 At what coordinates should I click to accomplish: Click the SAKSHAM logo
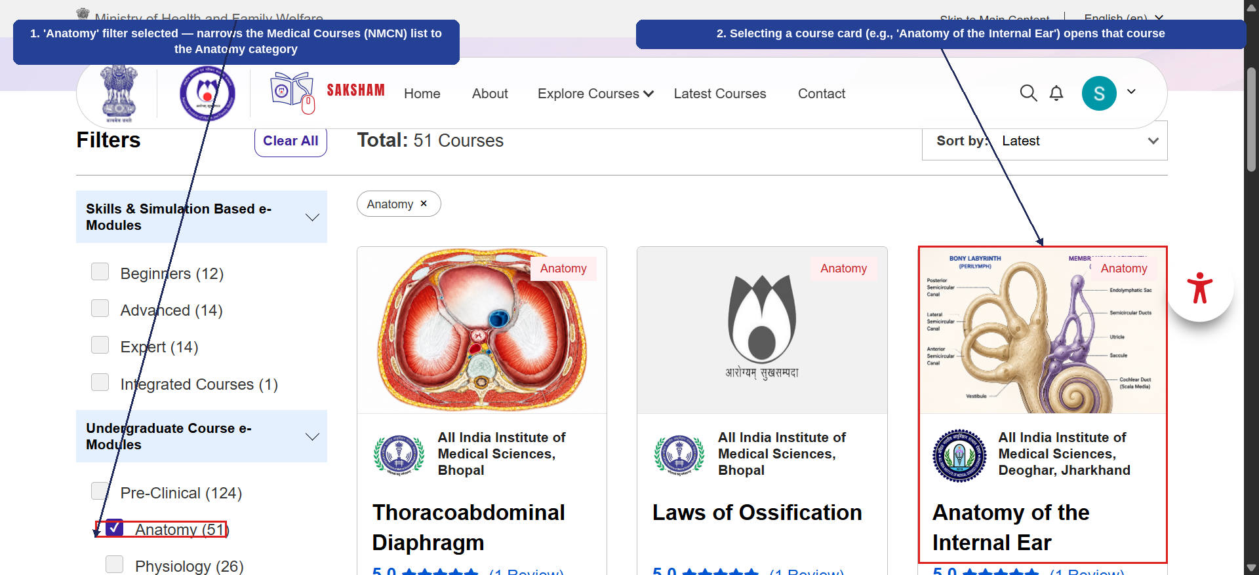pyautogui.click(x=328, y=92)
